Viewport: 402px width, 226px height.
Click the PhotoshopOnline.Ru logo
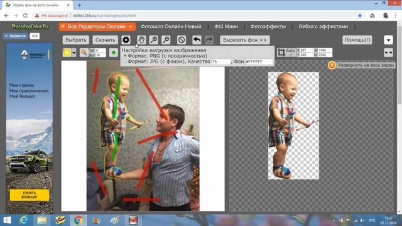click(30, 26)
